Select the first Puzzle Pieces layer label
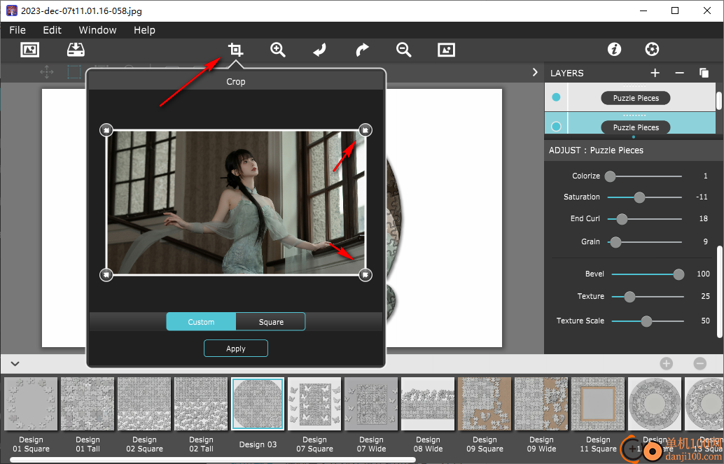The image size is (724, 464). tap(636, 98)
